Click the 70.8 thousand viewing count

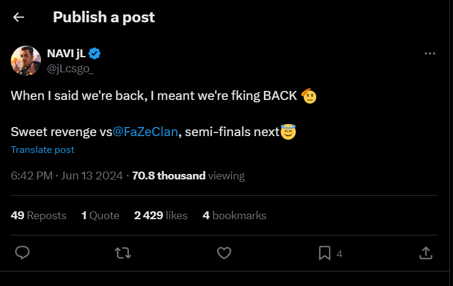click(x=188, y=176)
